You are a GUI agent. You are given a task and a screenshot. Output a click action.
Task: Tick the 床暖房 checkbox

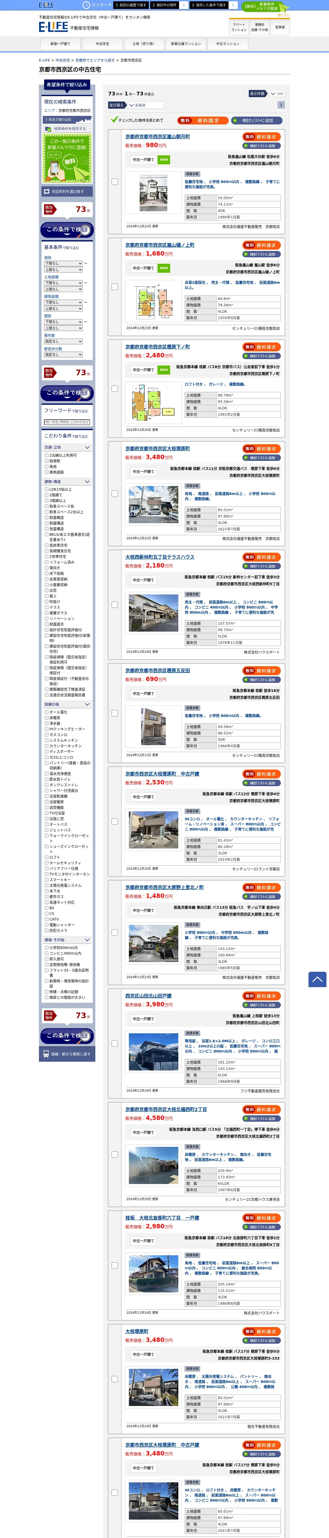[x=47, y=718]
